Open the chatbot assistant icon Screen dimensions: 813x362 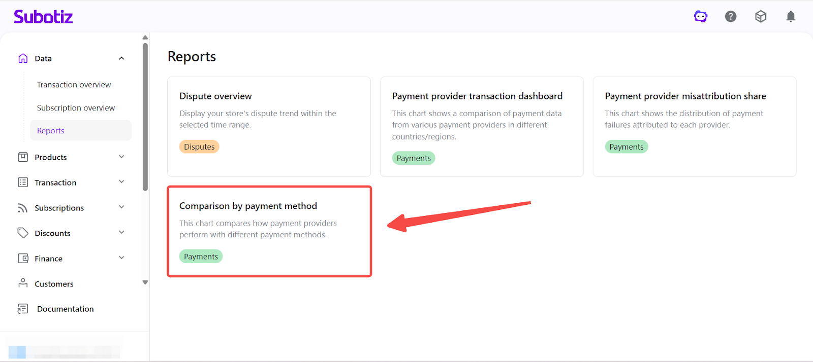(701, 17)
